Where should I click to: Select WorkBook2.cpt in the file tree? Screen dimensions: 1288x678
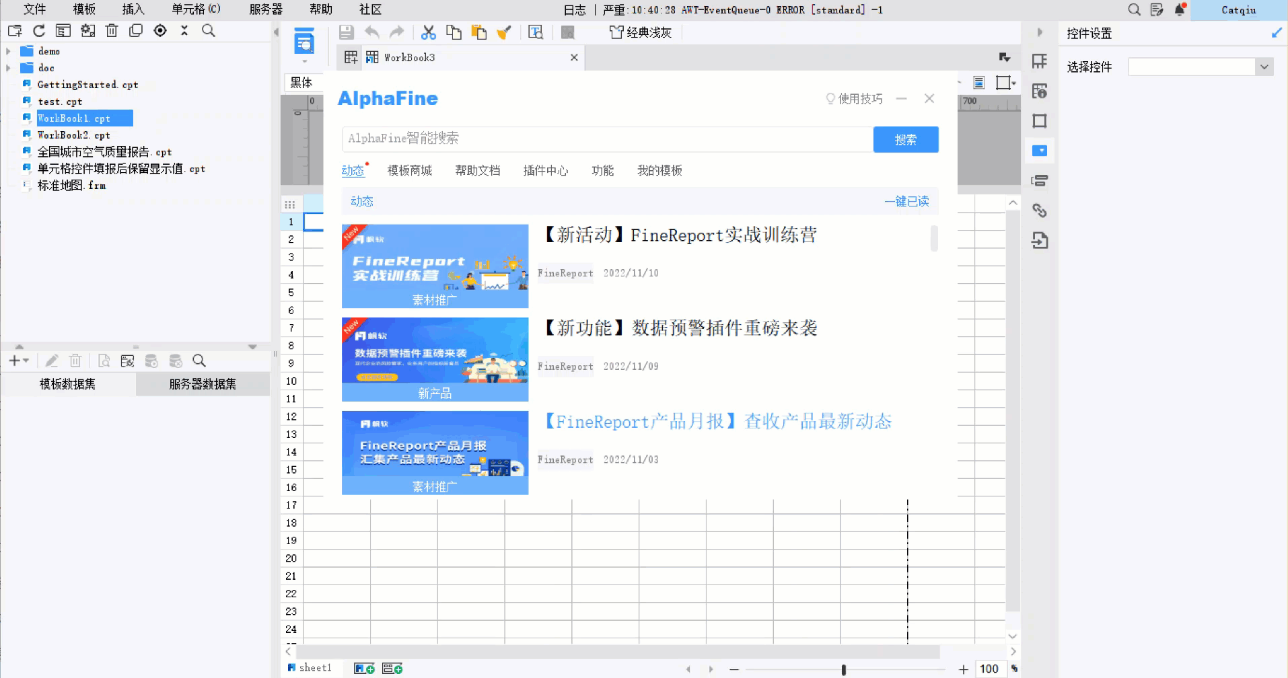coord(73,135)
